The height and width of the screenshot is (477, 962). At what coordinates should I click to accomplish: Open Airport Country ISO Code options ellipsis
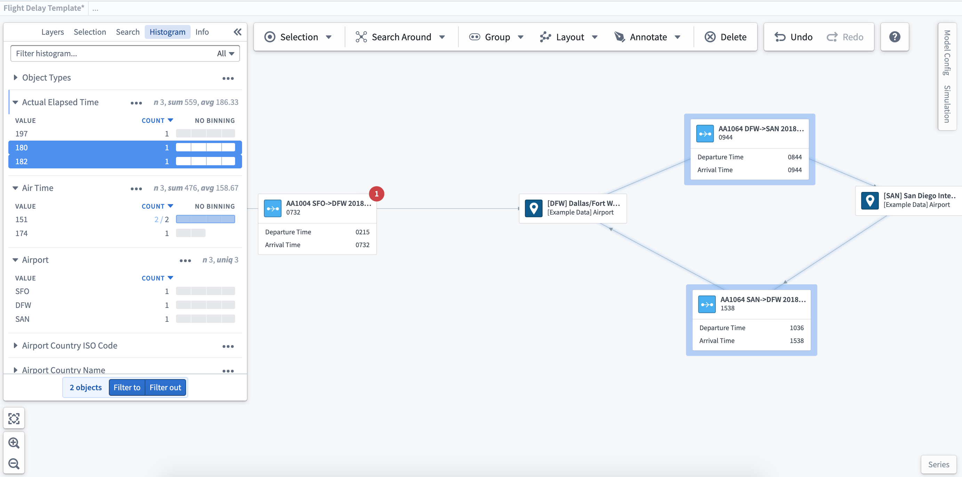tap(228, 346)
